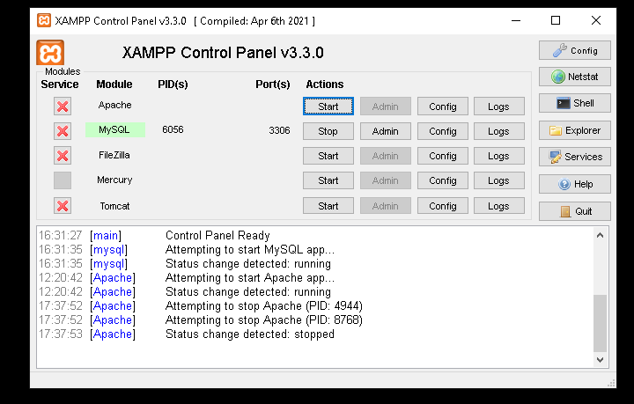Minimize the XAMPP Control Panel window

click(x=516, y=20)
